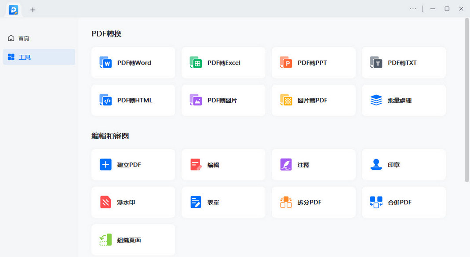470x257 pixels.
Task: Click the 建立PDF plus icon
Action: click(x=106, y=165)
